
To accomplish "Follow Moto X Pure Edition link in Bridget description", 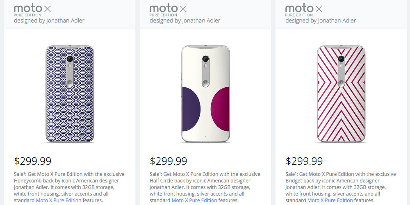I will point(330,200).
